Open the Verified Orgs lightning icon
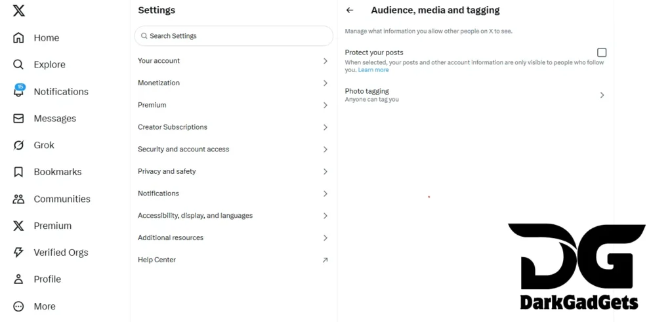The height and width of the screenshot is (322, 672). point(18,252)
